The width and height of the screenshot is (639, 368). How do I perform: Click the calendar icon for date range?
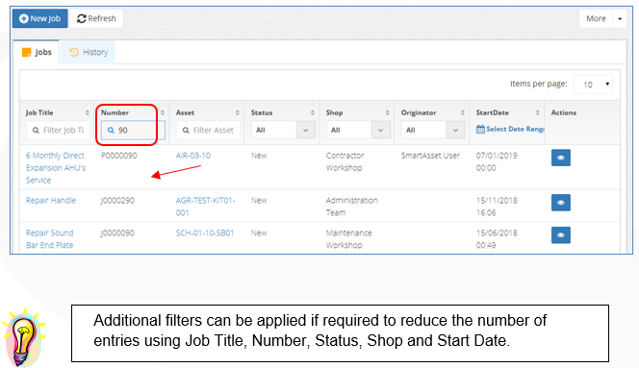(480, 129)
